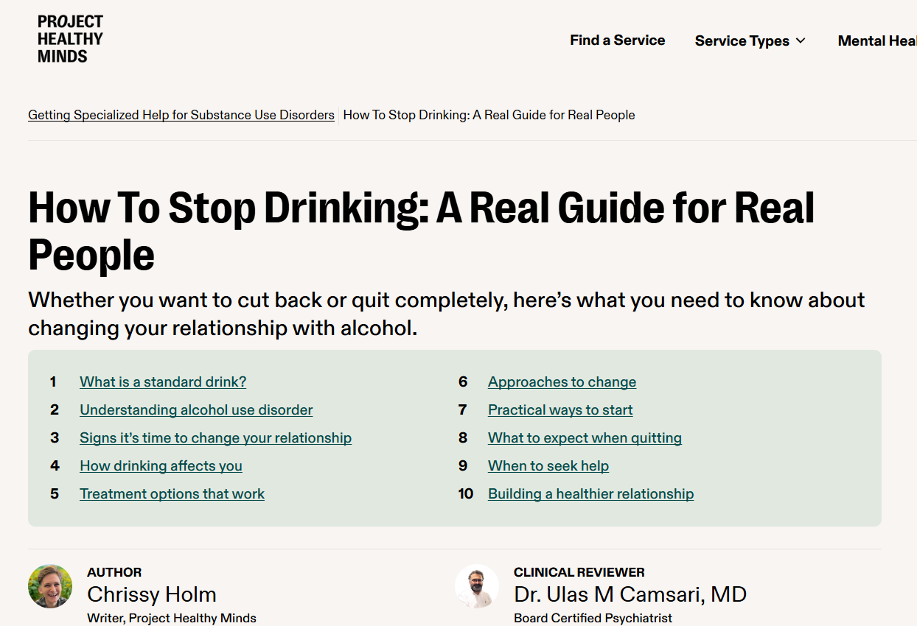
Task: Click 'Practical ways to start' link
Action: [560, 409]
